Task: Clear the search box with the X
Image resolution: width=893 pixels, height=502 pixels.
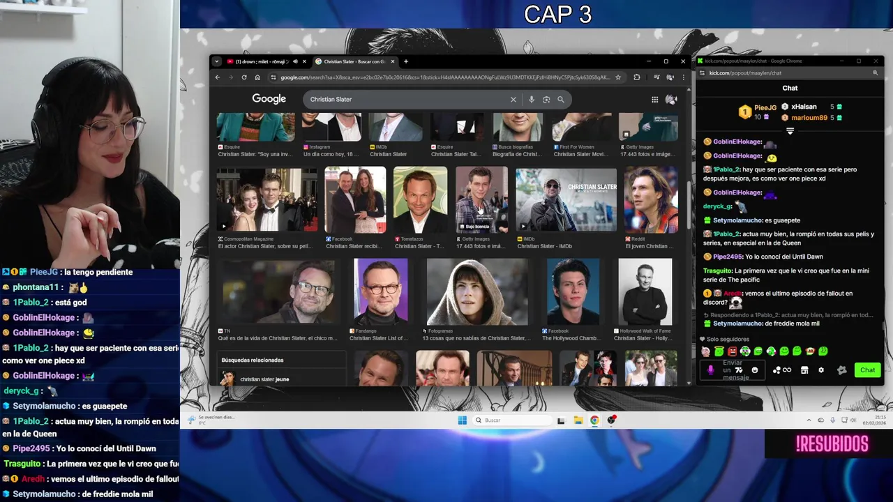Action: (x=513, y=100)
